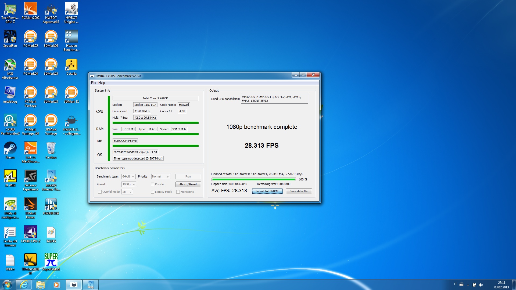Screen dimensions: 516x290
Task: Click Microsoft Windows 7 OS field
Action: point(135,152)
